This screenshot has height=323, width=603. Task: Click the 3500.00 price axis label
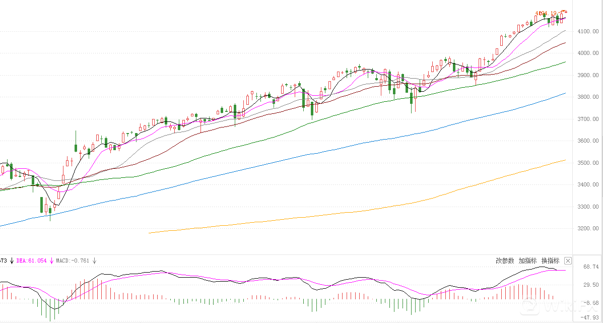tap(588, 163)
